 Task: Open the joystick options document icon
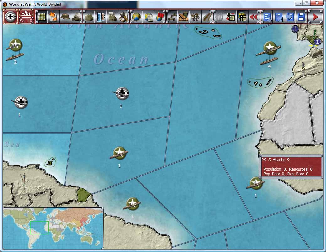coord(267,17)
